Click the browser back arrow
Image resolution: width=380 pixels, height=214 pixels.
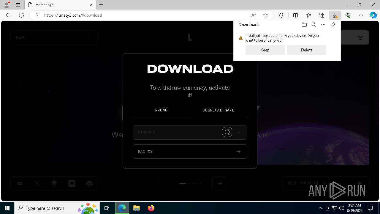click(x=8, y=15)
